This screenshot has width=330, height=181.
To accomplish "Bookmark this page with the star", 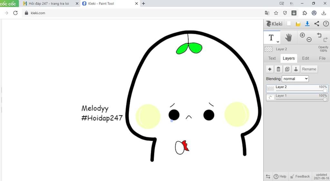I will [276, 13].
